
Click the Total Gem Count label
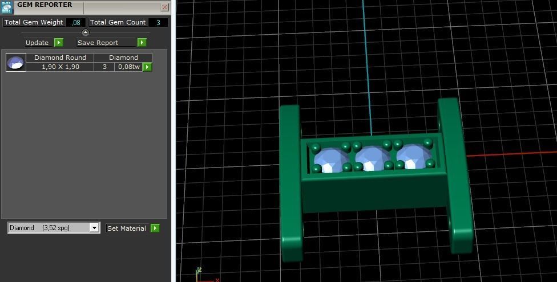click(118, 22)
